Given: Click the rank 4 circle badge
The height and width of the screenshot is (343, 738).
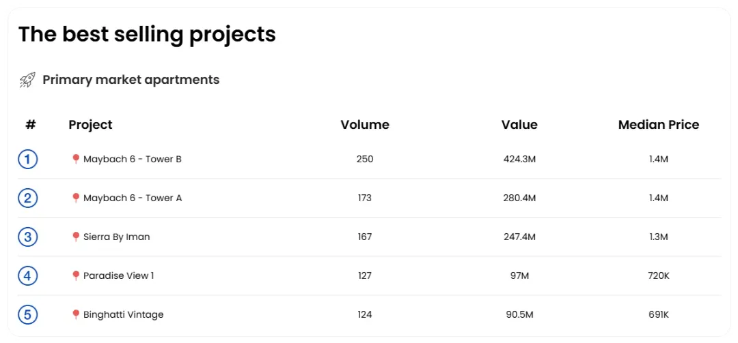Looking at the screenshot, I should pos(27,276).
